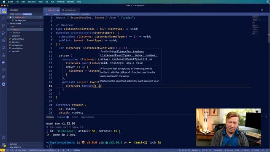Open Explorer panel more actions
This screenshot has height=152, width=270.
[x=39, y=10]
